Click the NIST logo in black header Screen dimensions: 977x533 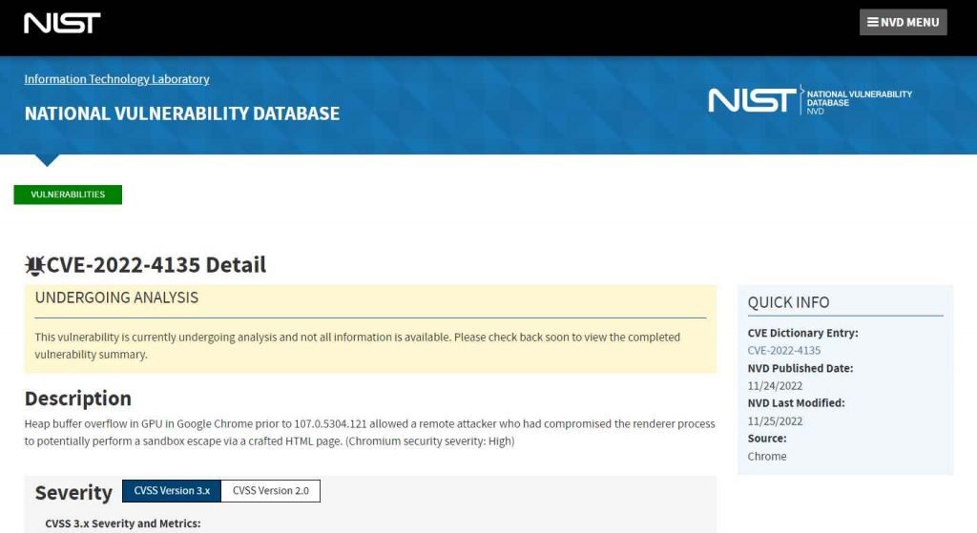point(62,23)
